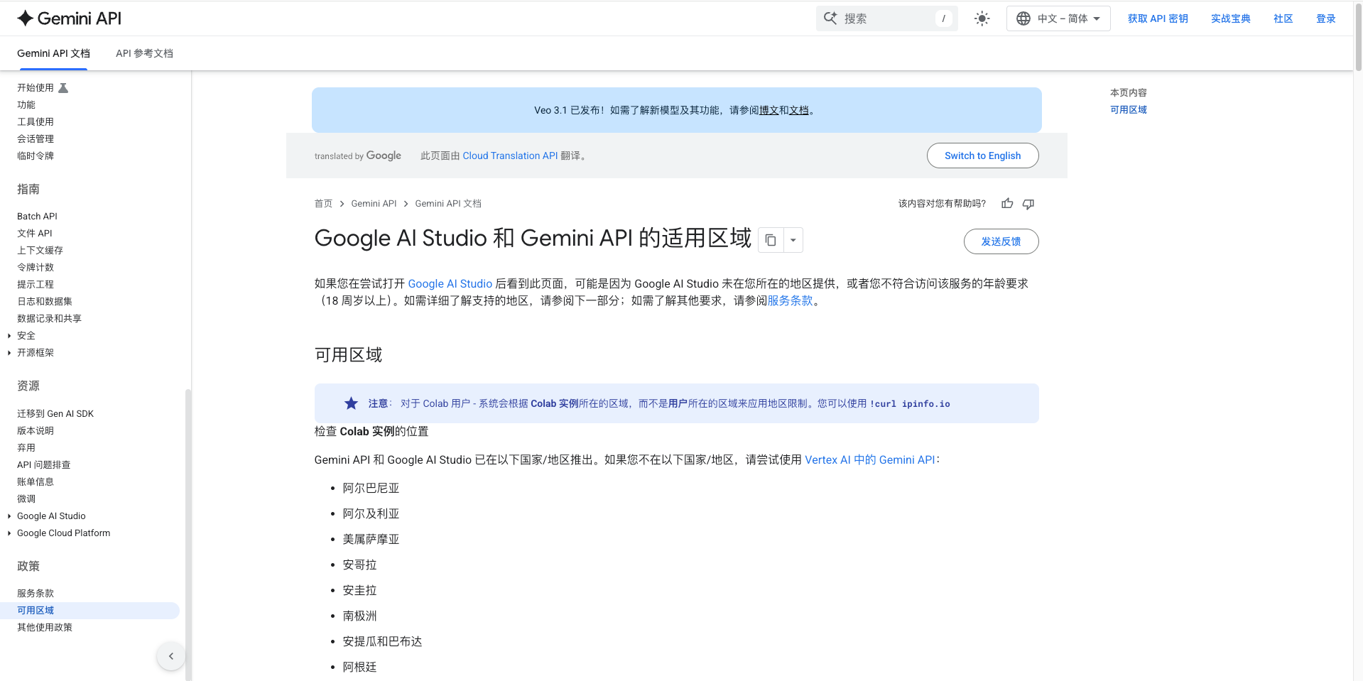Click the star icon in the blue note banner
The height and width of the screenshot is (681, 1363).
point(351,403)
